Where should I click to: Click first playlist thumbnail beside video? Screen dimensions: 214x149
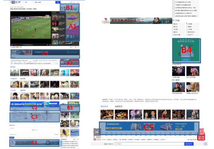click(x=55, y=17)
